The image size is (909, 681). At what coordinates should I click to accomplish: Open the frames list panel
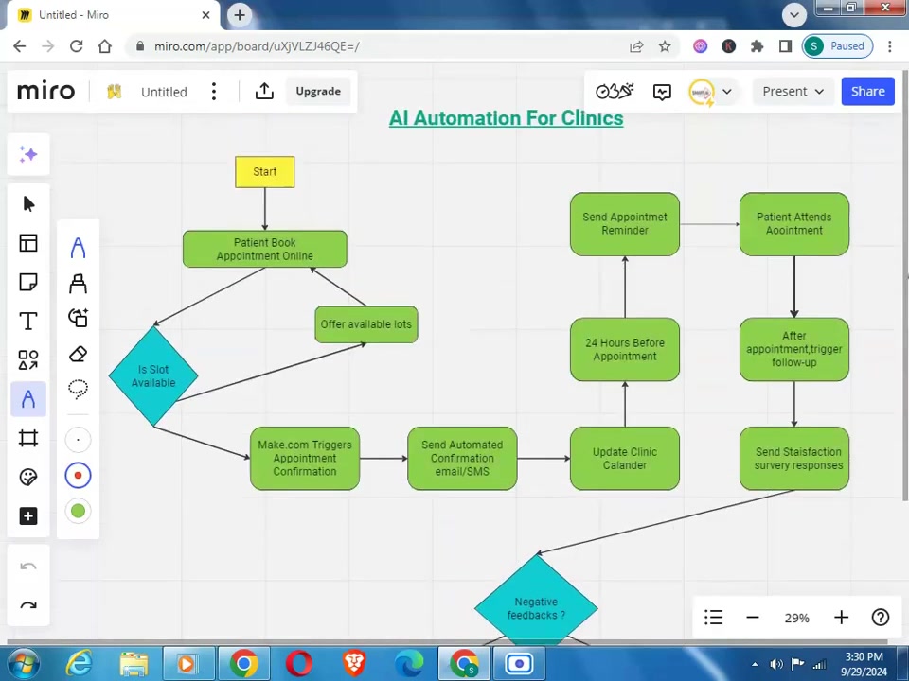point(713,618)
